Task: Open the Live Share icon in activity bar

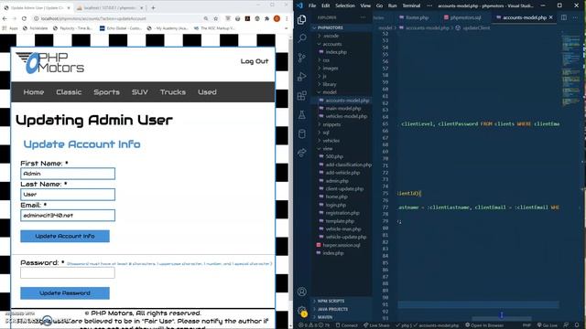Action: pos(302,153)
